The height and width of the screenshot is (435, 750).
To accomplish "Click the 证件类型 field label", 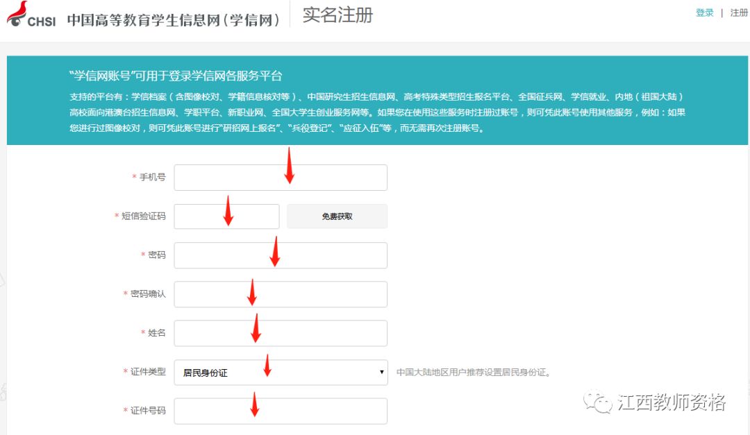I will tap(148, 371).
